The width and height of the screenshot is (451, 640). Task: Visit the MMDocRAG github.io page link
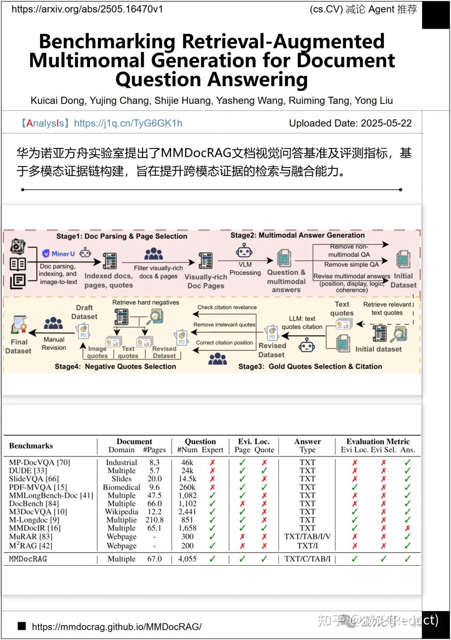point(118,626)
